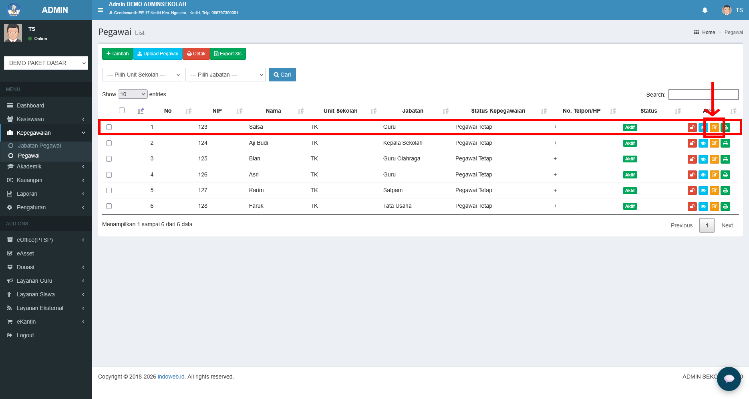Click the Tambah button
The height and width of the screenshot is (399, 749).
[x=117, y=54]
